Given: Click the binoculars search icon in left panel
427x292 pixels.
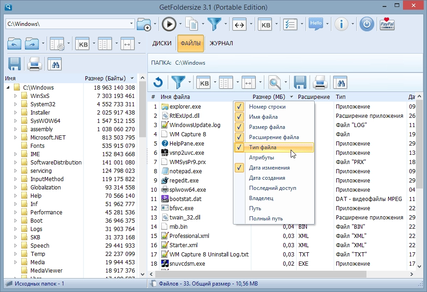Looking at the screenshot, I should [x=55, y=64].
